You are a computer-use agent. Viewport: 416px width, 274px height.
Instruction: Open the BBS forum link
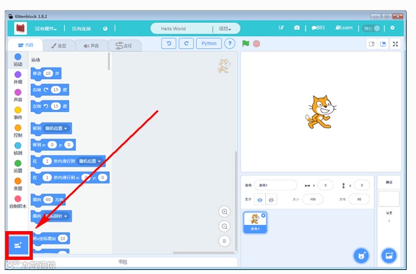pos(318,27)
